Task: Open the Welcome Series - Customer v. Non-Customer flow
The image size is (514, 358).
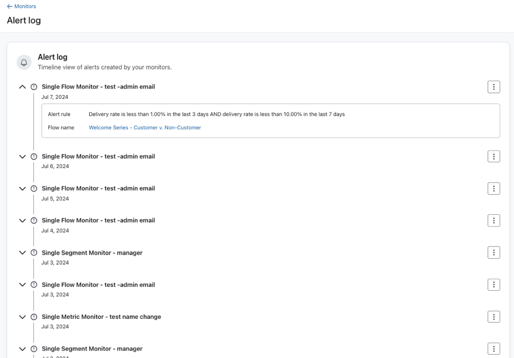Action: point(144,127)
